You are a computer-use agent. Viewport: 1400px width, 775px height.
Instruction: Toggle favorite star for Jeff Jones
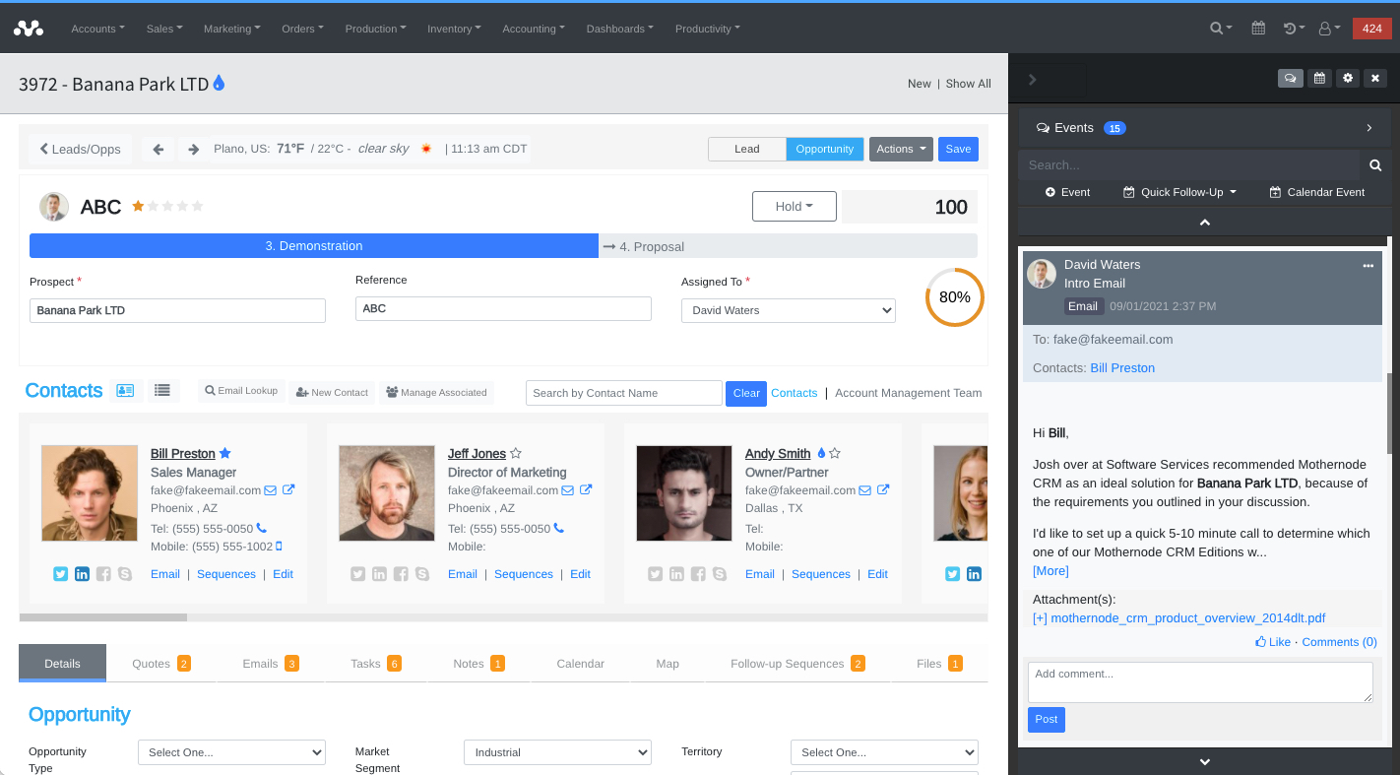[x=516, y=453]
